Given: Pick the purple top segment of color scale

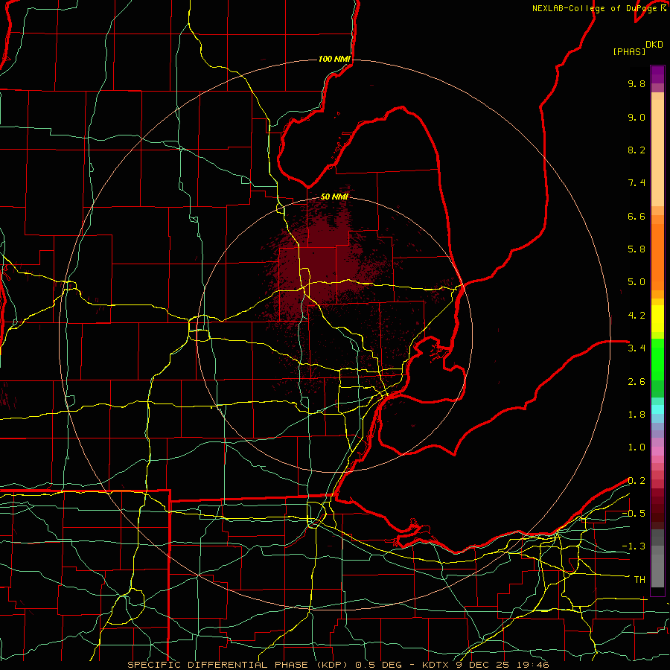Looking at the screenshot, I should [657, 74].
